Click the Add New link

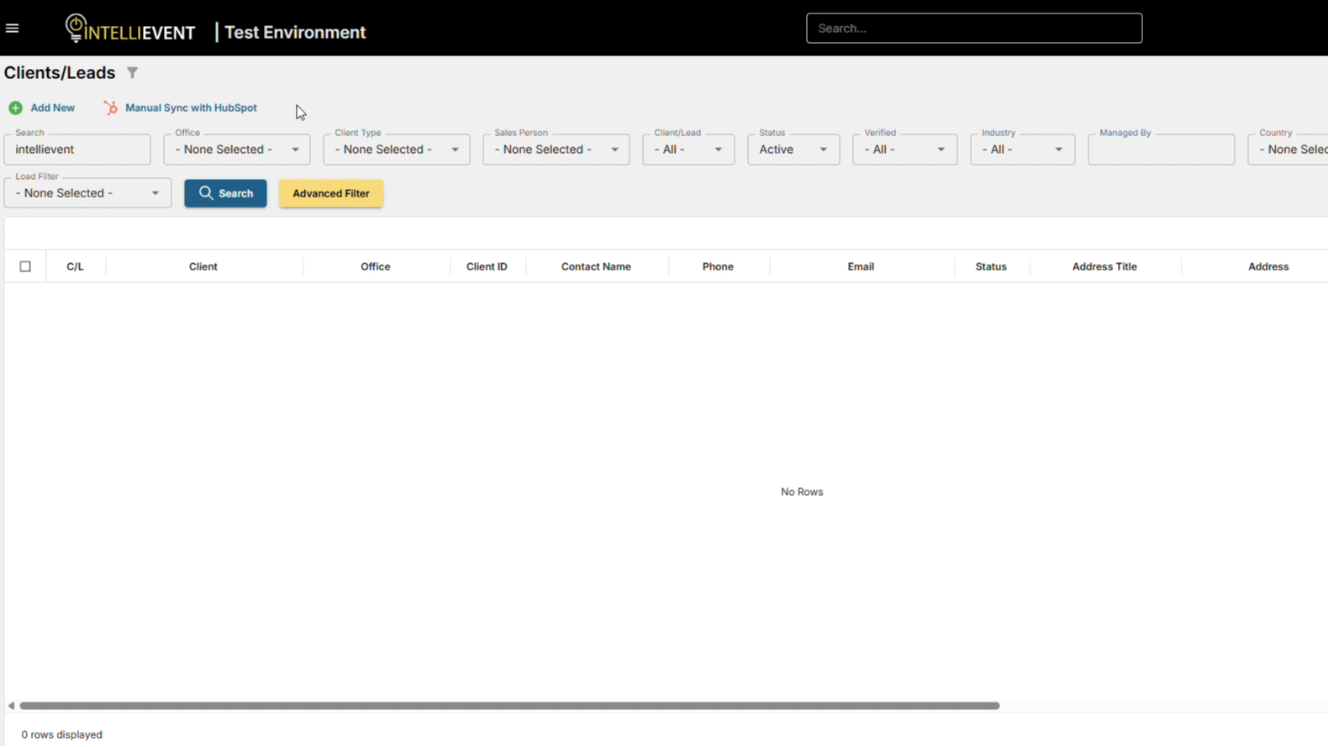tap(52, 108)
